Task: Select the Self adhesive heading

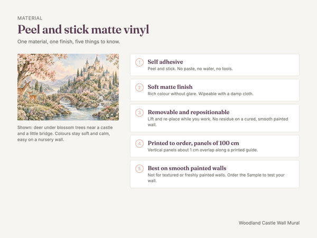Action: pos(165,62)
